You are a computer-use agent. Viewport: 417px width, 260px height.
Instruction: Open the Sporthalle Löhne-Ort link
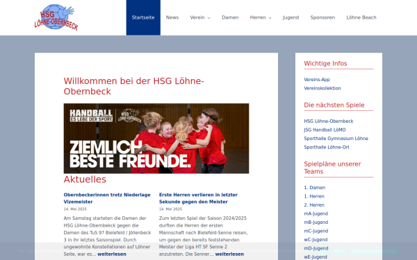click(x=327, y=147)
